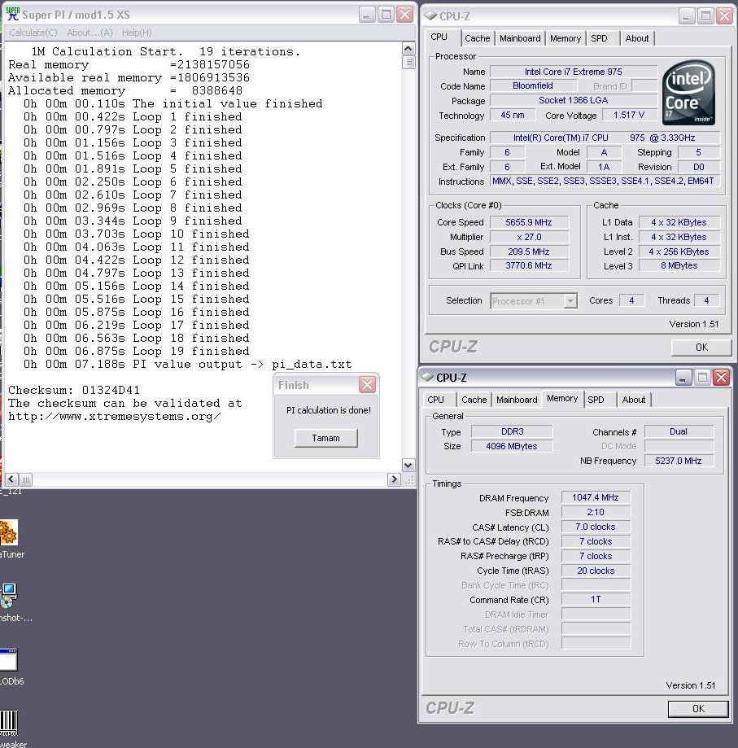
Task: Click OK in the lower CPU-Z window
Action: (x=698, y=709)
